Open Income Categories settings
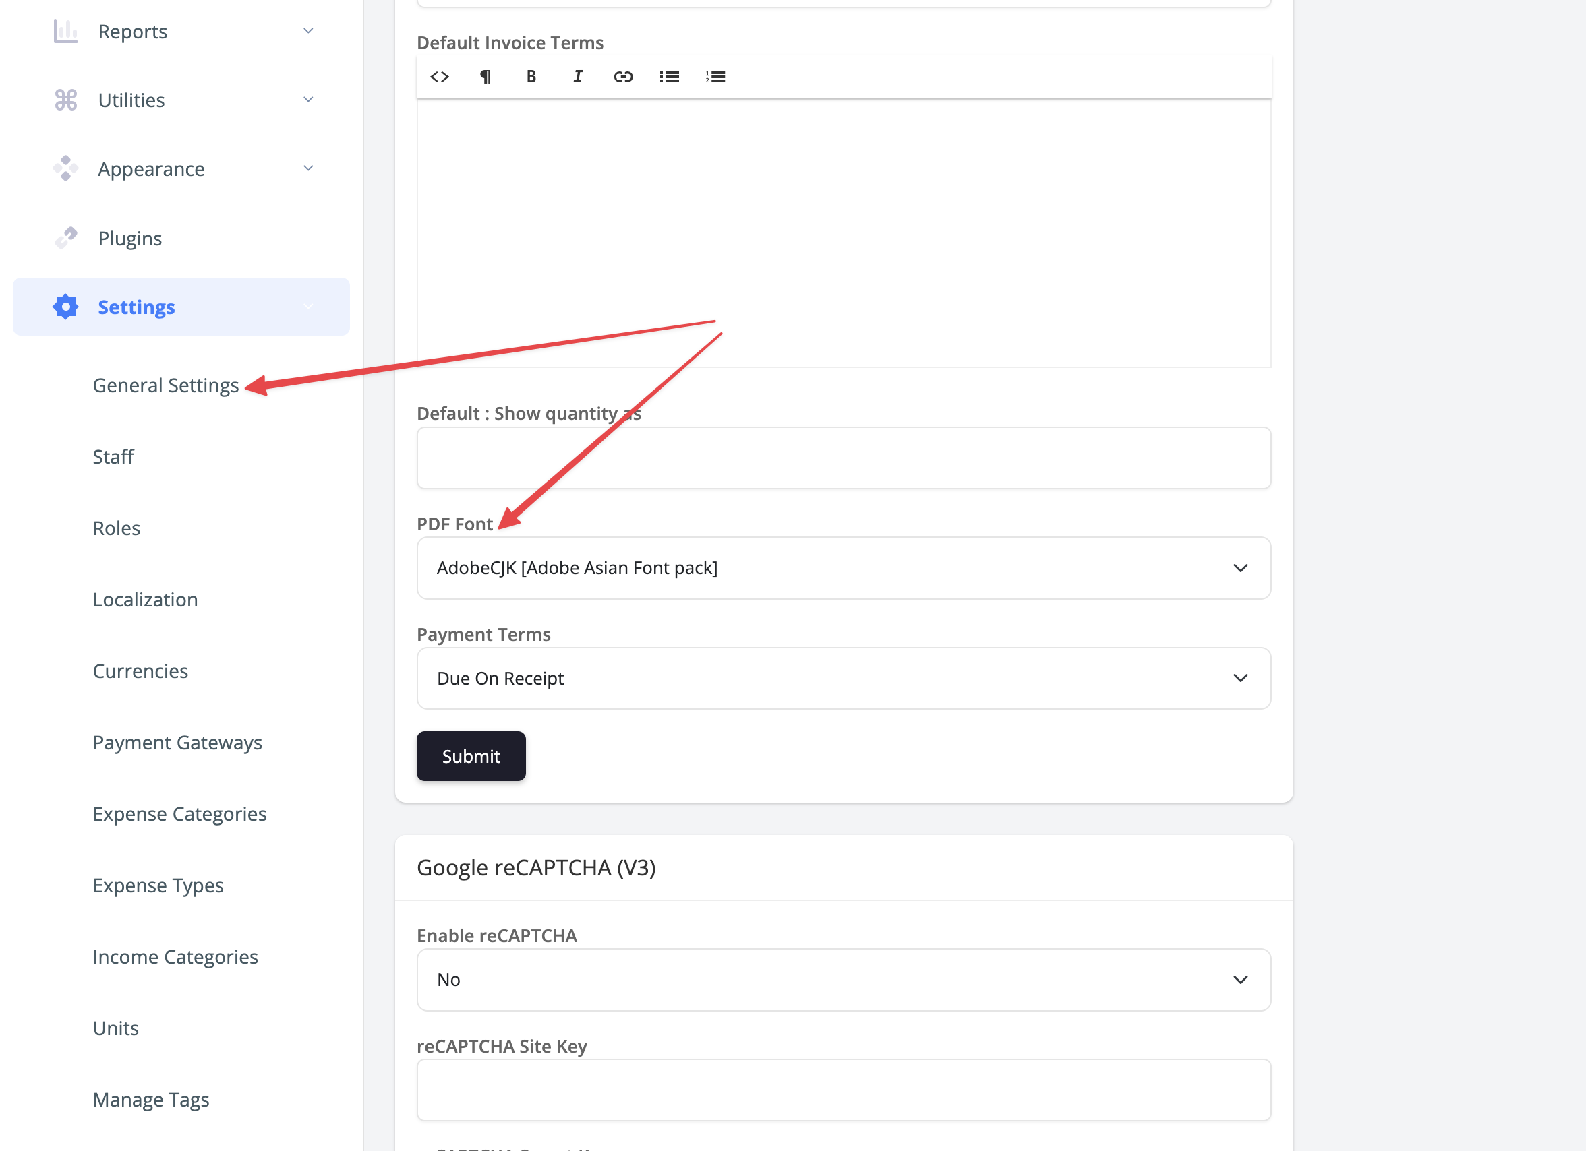The width and height of the screenshot is (1586, 1151). (175, 957)
